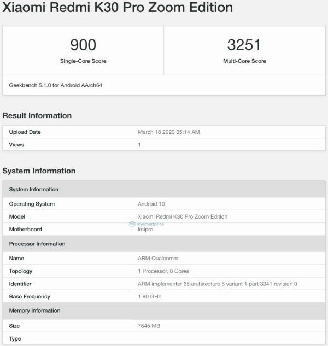Screen dimensions: 328x346
Task: Click the topology value 1 Processor, 8 Cores
Action: [x=163, y=271]
